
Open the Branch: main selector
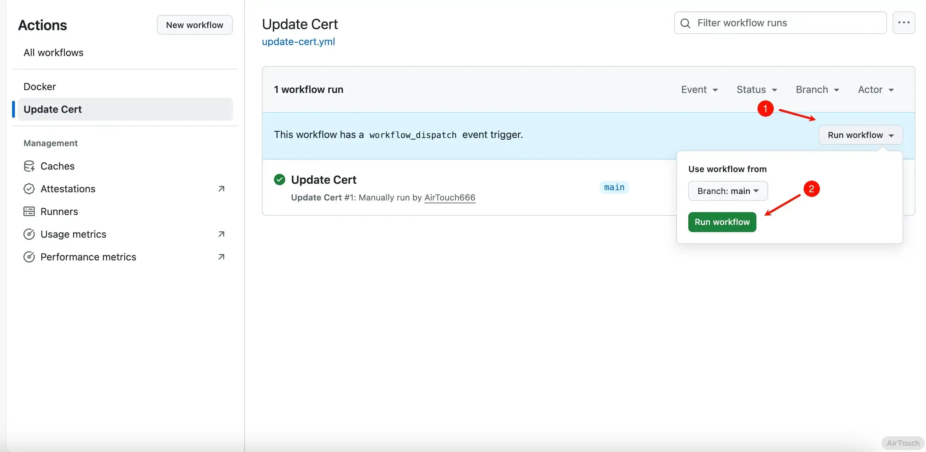click(x=728, y=191)
